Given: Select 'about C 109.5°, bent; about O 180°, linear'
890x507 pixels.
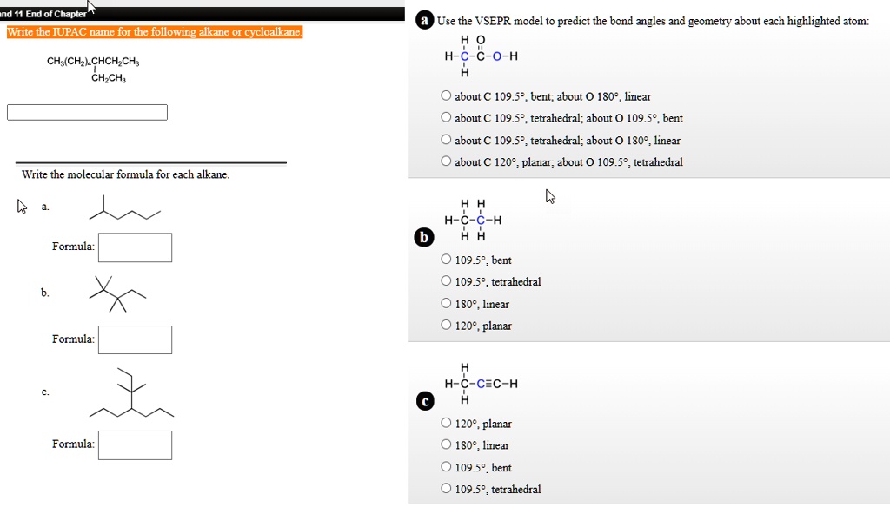Looking at the screenshot, I should [446, 96].
